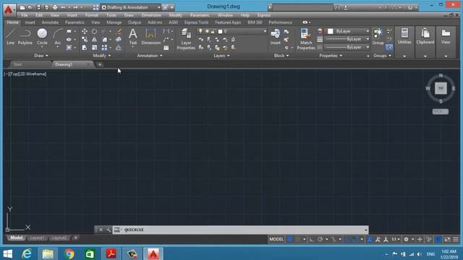Open the Clipboard panel

(425, 42)
